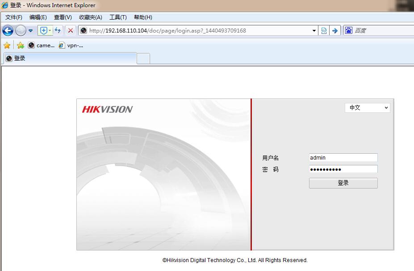Expand the address bar history dropdown
This screenshot has height=271, width=414.
pyautogui.click(x=314, y=31)
